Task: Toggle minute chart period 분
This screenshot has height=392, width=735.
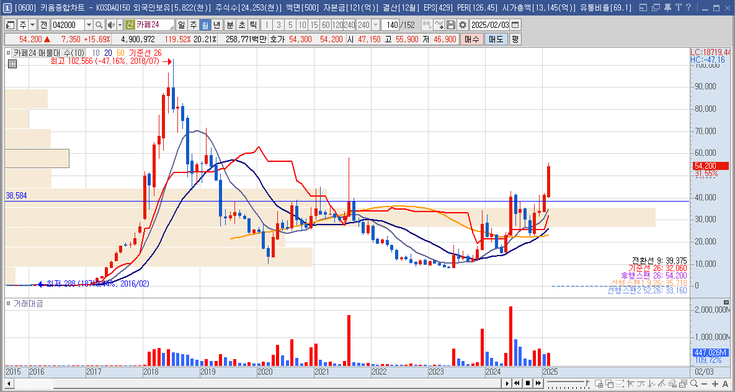Action: tap(229, 25)
